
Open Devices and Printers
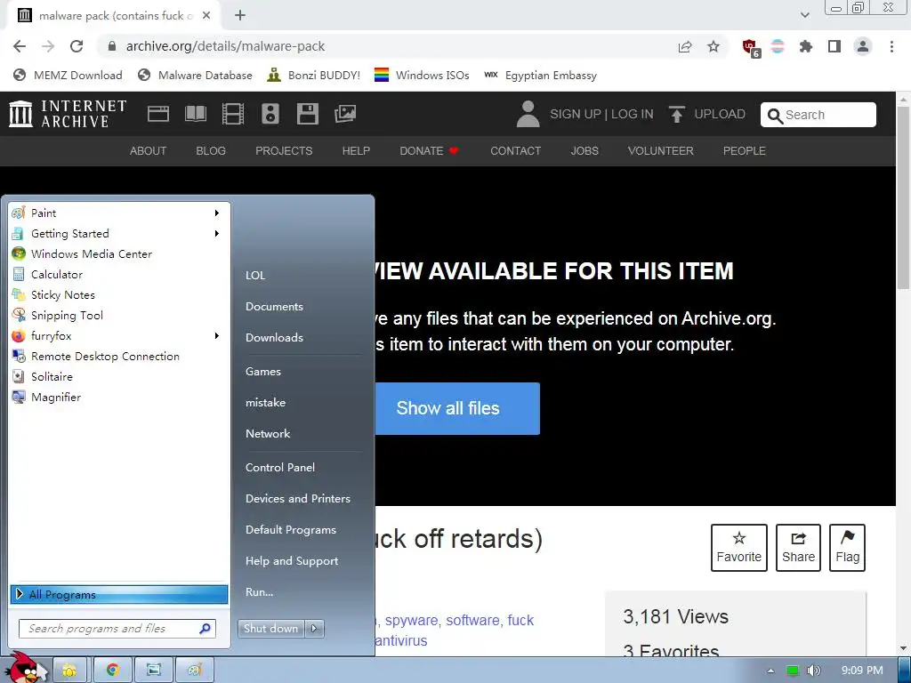297,499
